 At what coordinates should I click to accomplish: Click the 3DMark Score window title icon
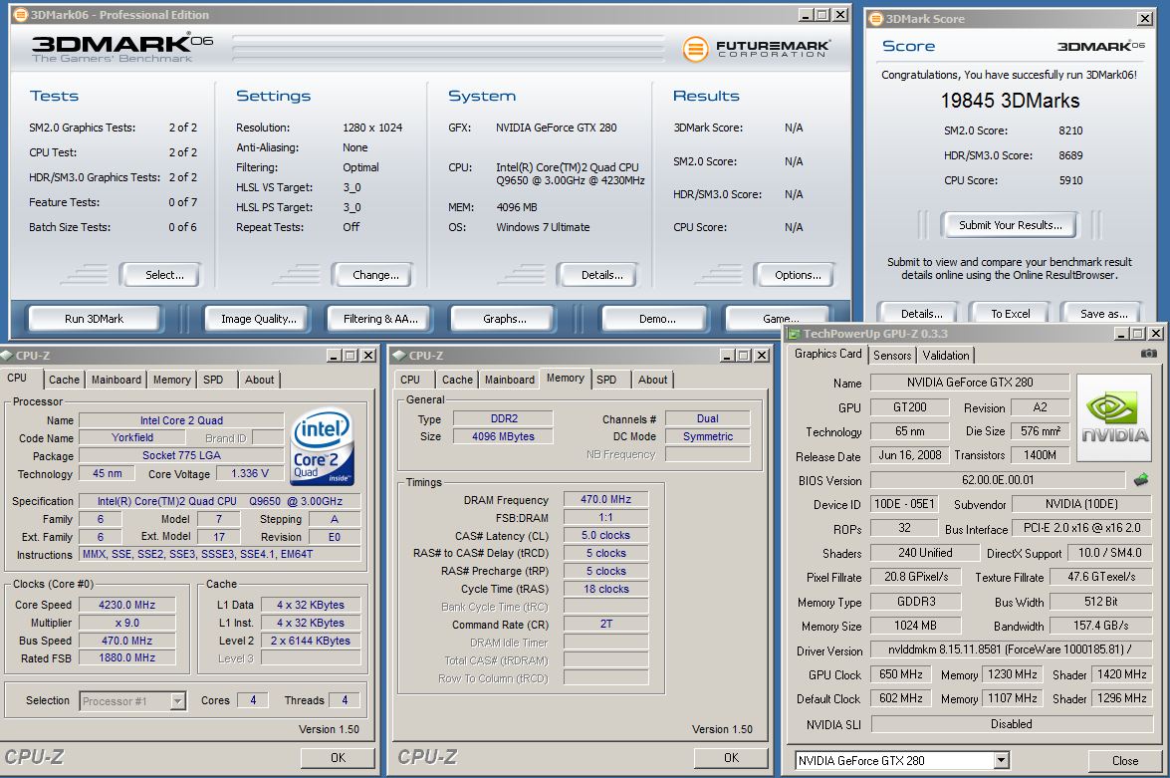click(x=877, y=19)
